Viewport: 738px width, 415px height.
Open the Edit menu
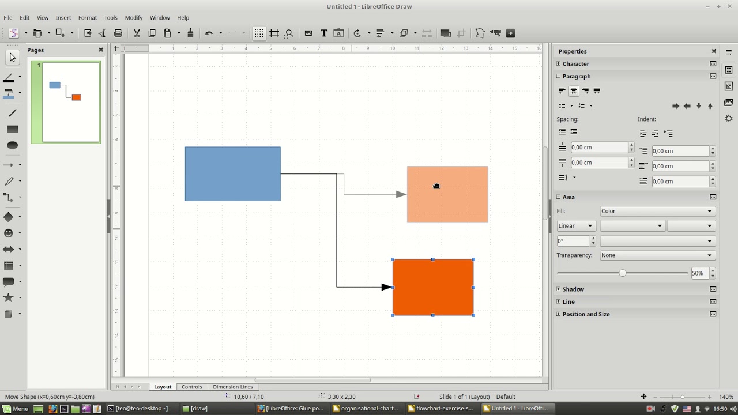click(25, 18)
